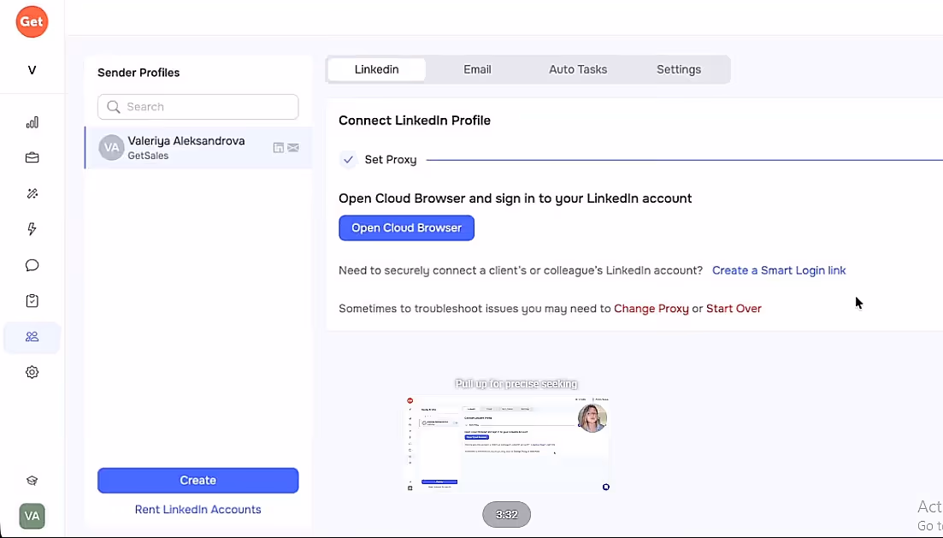Open the magic wand icon in sidebar
943x538 pixels.
click(x=32, y=193)
